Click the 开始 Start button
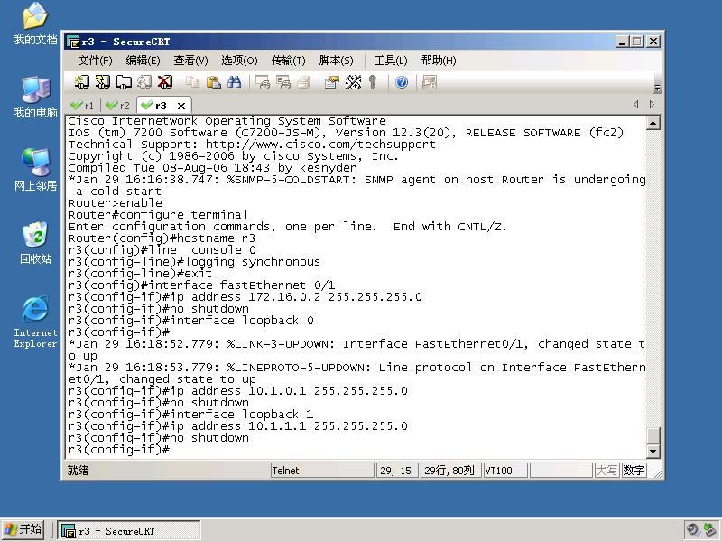 [23, 529]
